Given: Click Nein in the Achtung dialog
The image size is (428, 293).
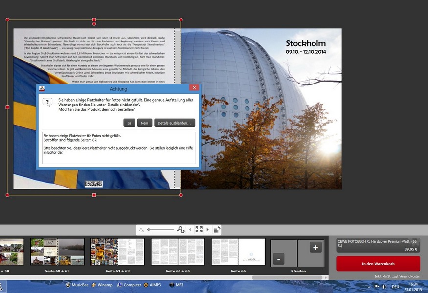Looking at the screenshot, I should (145, 123).
